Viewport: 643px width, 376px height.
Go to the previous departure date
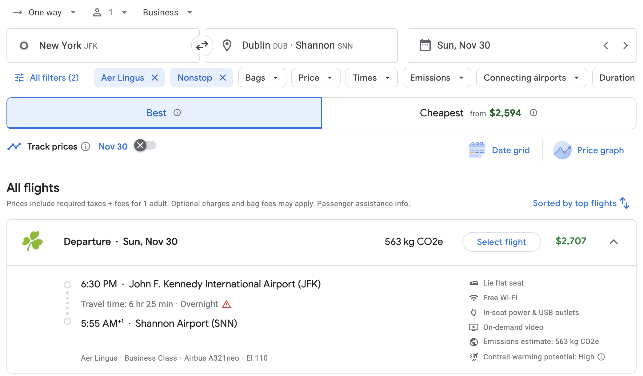point(606,46)
